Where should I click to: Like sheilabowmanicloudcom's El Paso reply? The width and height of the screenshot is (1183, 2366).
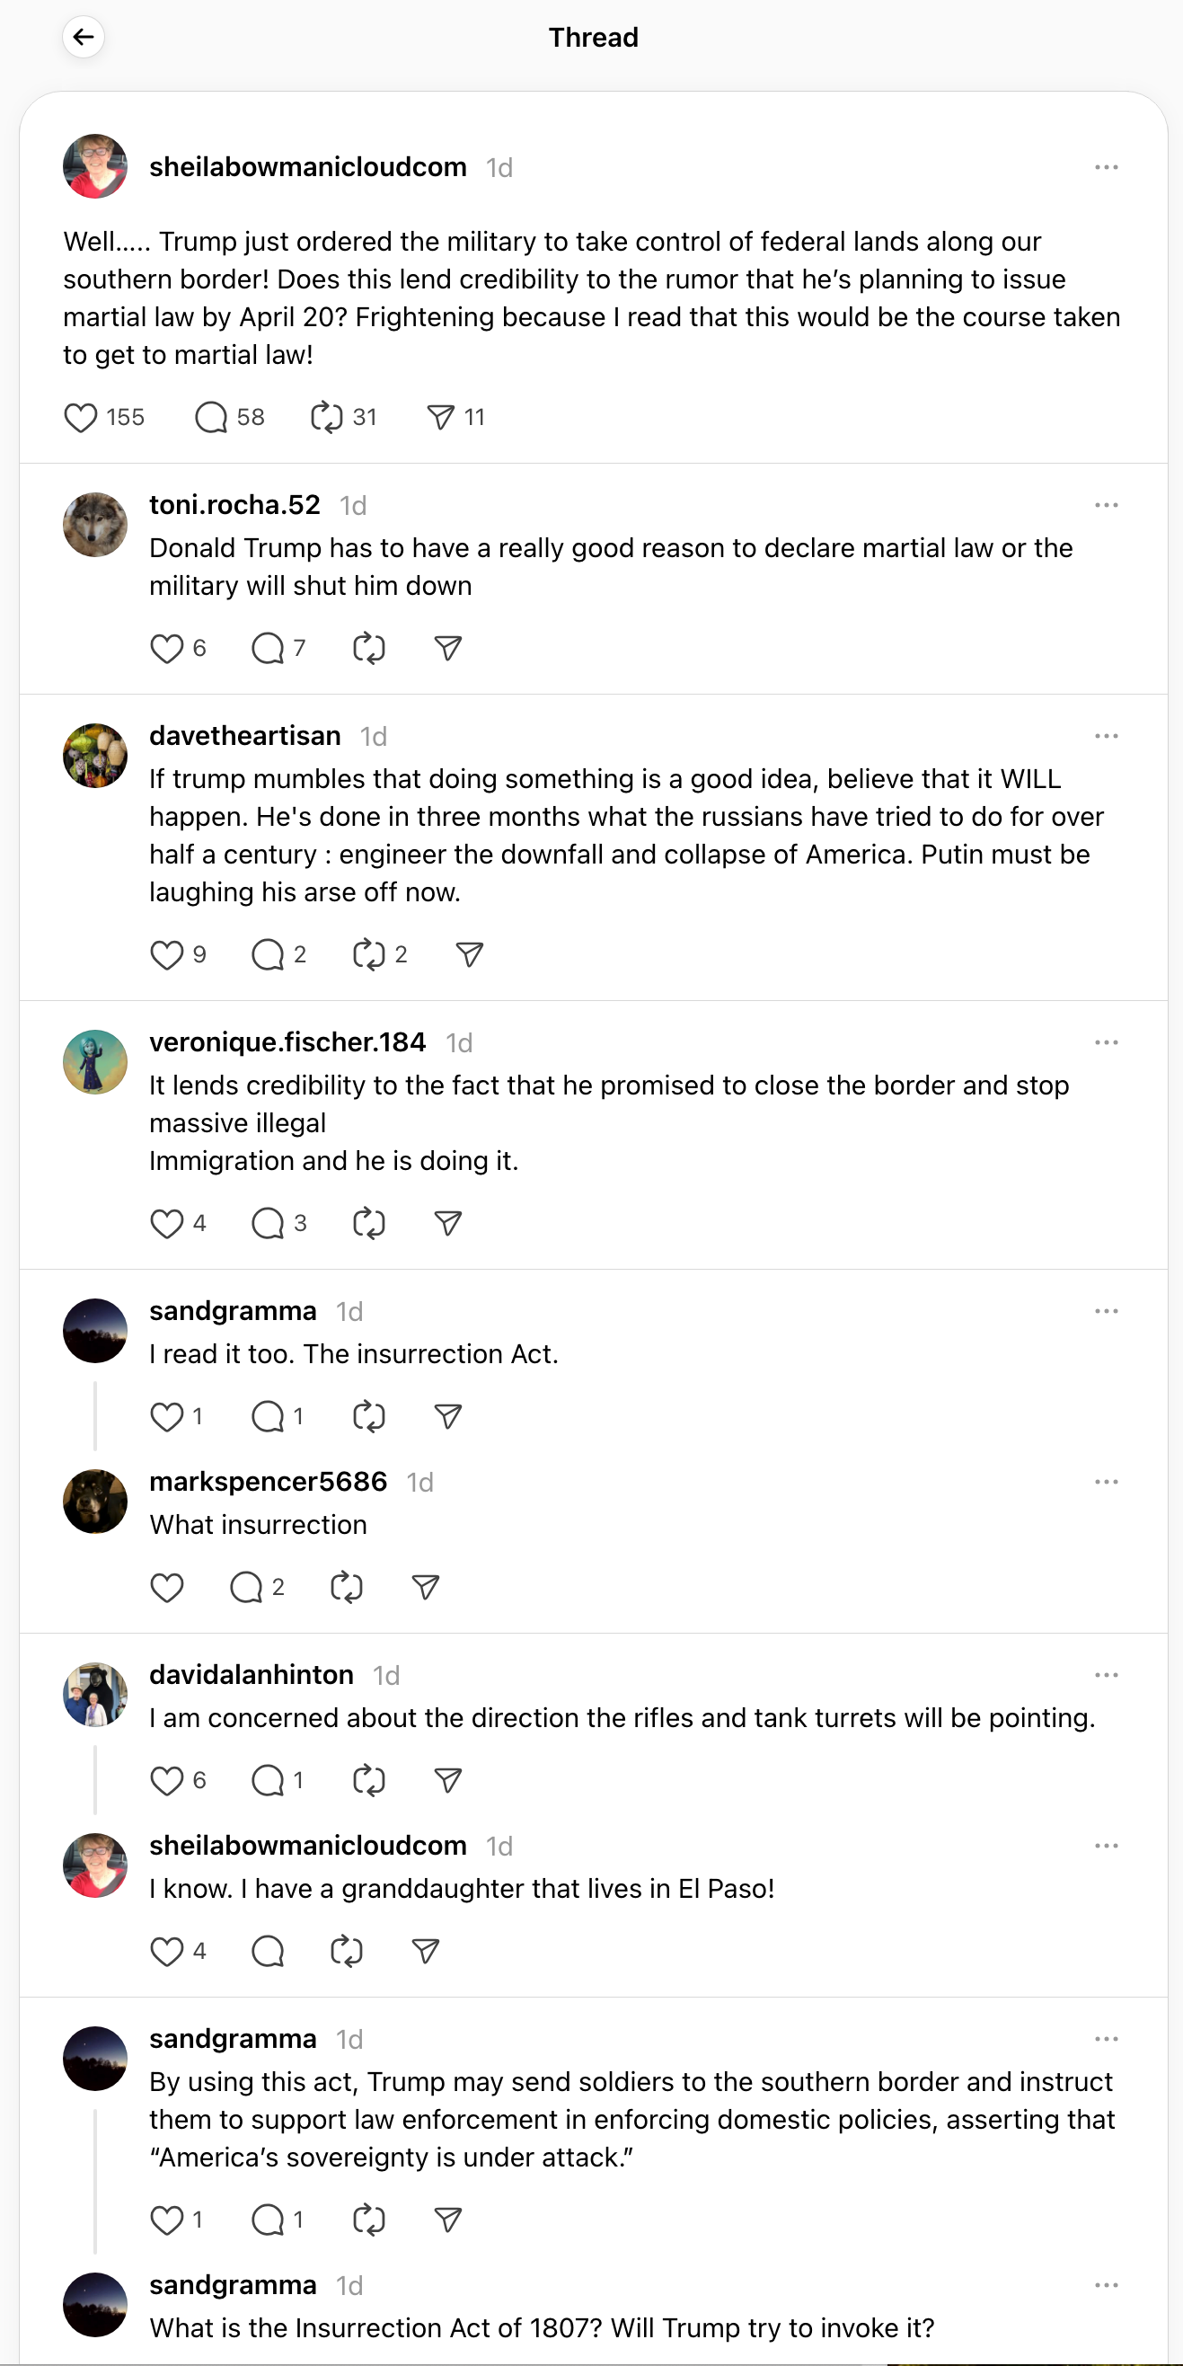click(166, 1952)
